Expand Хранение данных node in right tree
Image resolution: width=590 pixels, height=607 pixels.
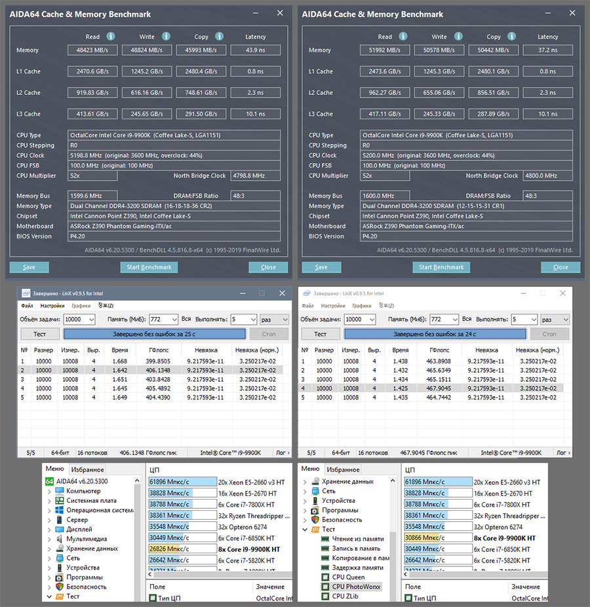[x=305, y=481]
